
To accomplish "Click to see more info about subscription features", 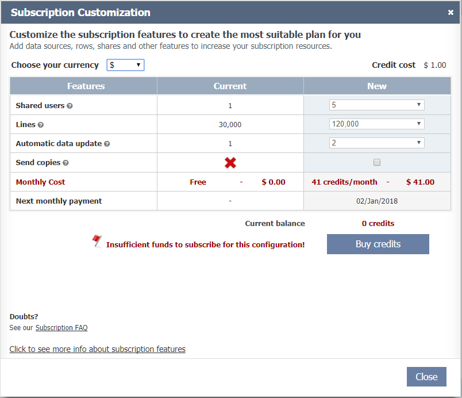I will click(98, 349).
